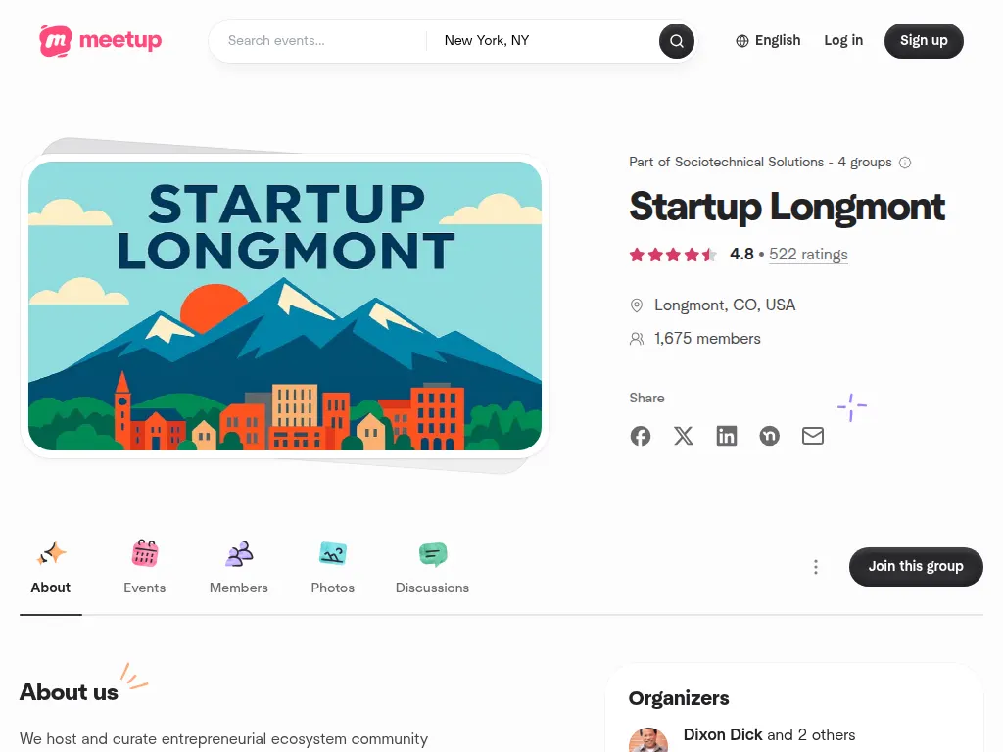
Task: Click the Organizers heading
Action: pyautogui.click(x=679, y=698)
